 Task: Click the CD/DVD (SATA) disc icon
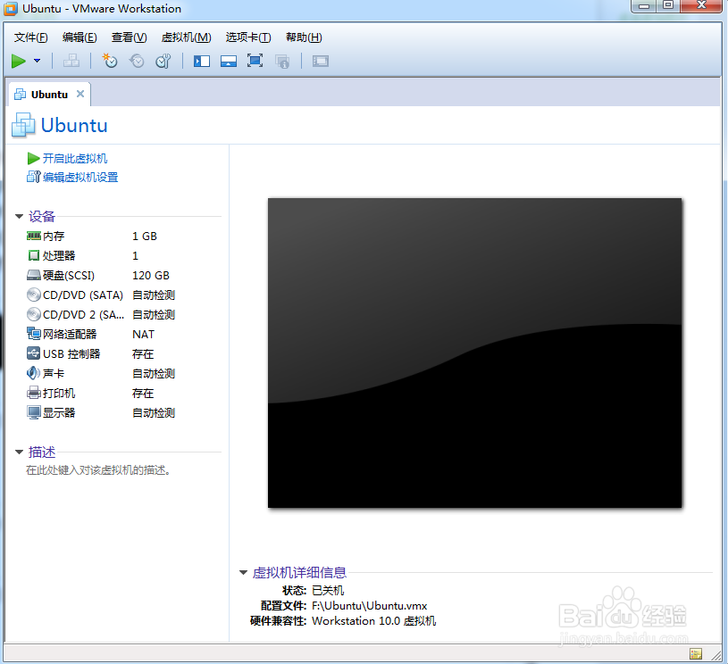[33, 295]
